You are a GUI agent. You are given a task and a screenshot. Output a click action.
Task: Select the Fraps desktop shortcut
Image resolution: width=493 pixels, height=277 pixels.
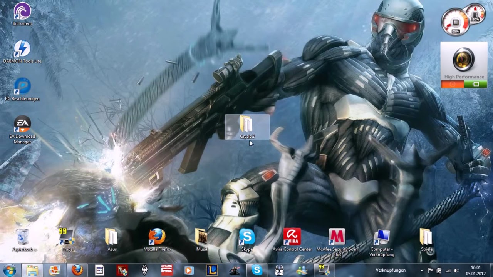(67, 240)
